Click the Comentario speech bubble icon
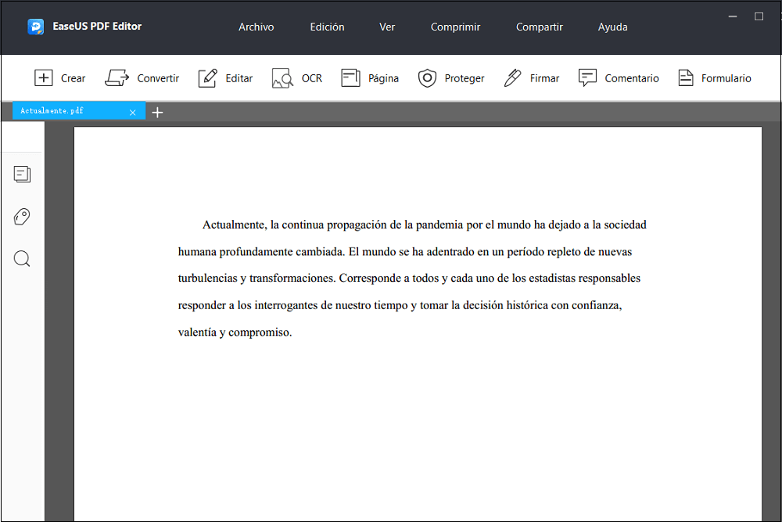 point(587,77)
